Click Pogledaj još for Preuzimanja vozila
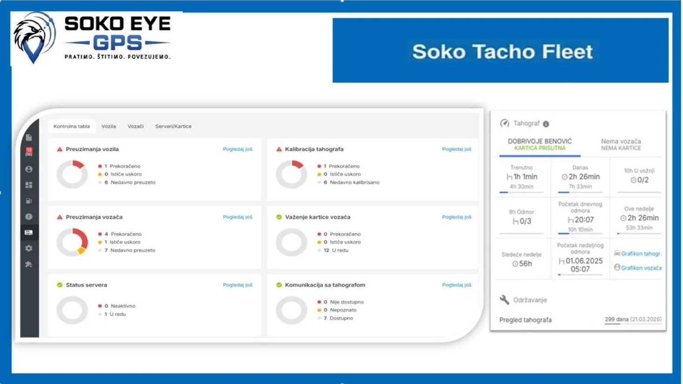The height and width of the screenshot is (384, 683). tap(237, 149)
